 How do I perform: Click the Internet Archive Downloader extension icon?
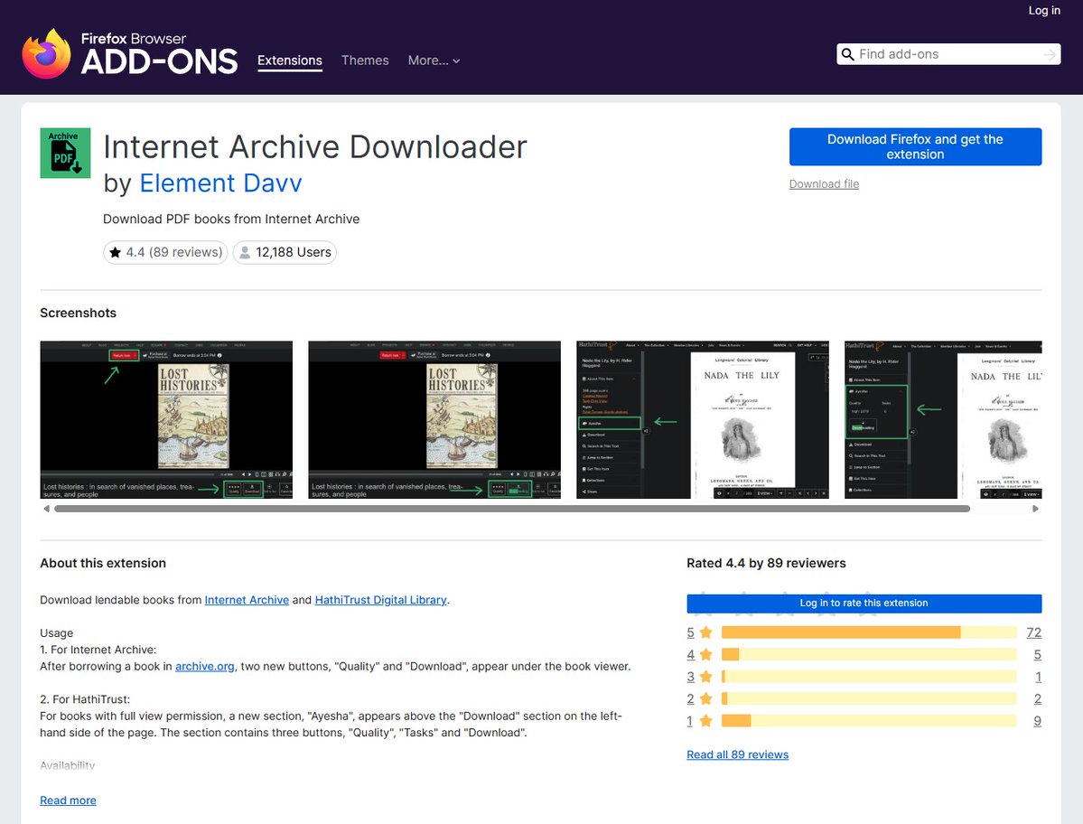click(x=65, y=153)
